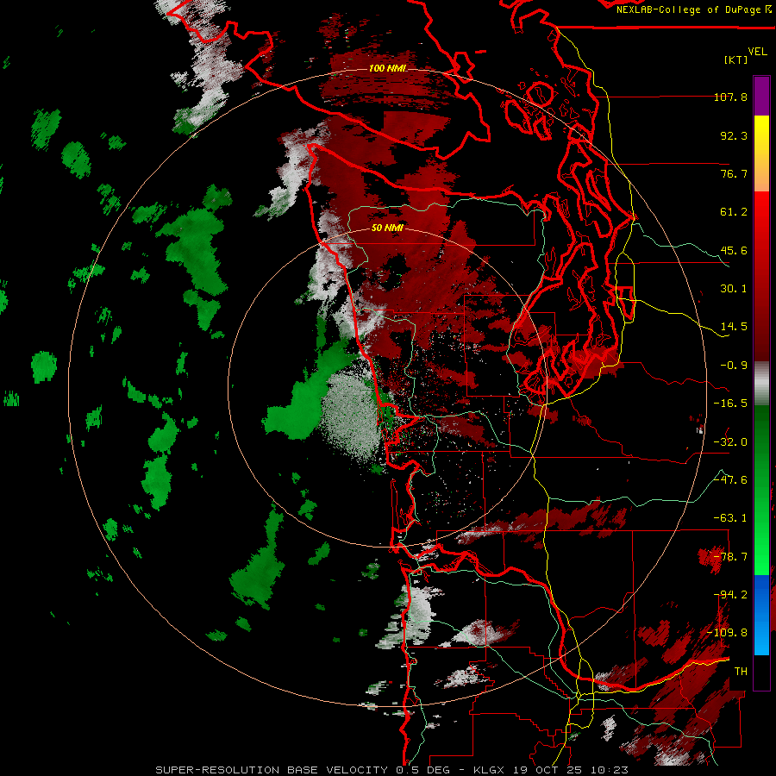Click the 50 NMI range ring label
Image resolution: width=776 pixels, height=776 pixels.
coord(387,228)
